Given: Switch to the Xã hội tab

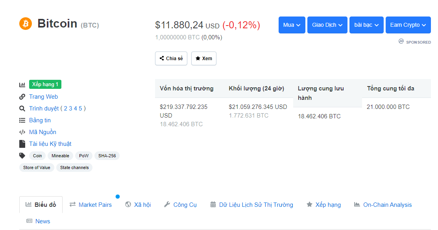Looking at the screenshot, I should coord(138,204).
